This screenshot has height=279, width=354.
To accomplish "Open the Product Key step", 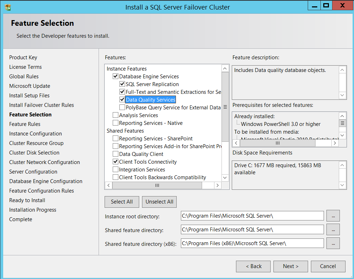I will click(23, 57).
